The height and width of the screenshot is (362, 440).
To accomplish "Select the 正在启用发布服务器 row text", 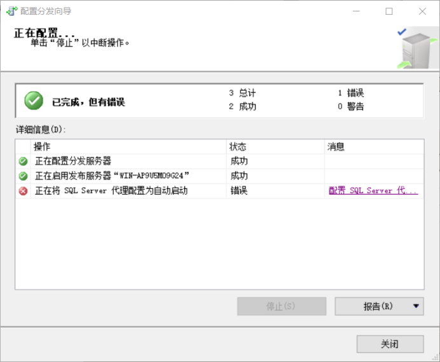I will coord(112,176).
